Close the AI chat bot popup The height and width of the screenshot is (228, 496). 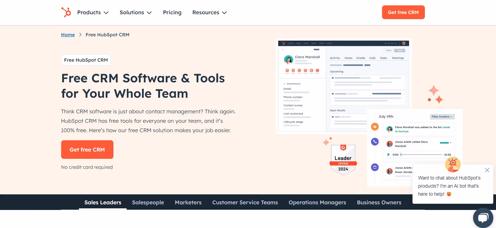487,170
